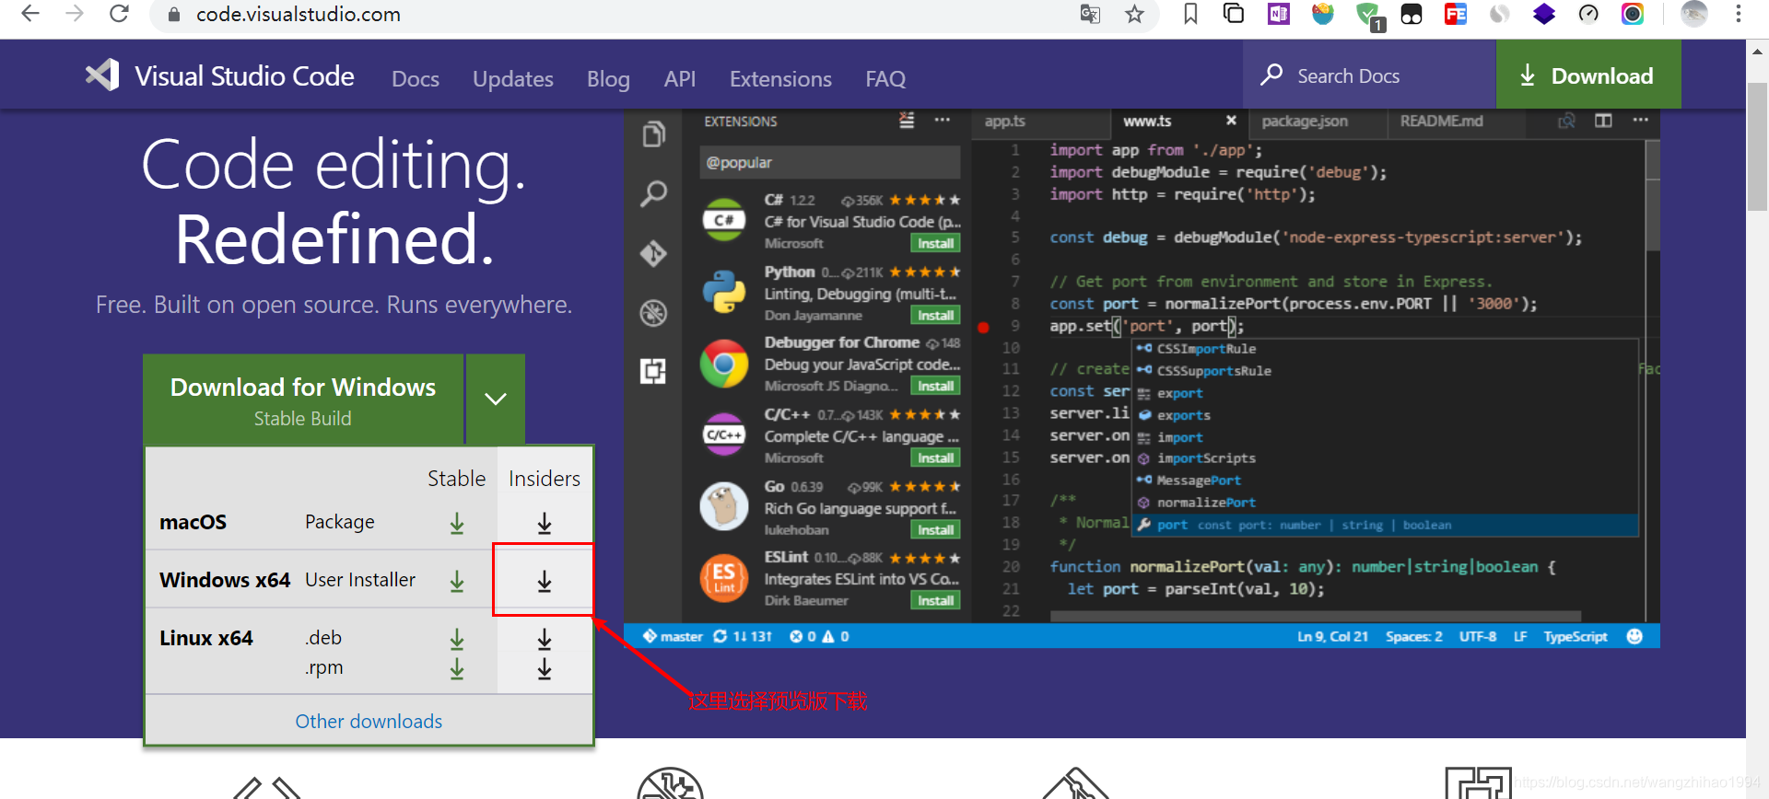Click the Visual Studio Code logo
Viewport: 1769px width, 799px height.
(219, 75)
